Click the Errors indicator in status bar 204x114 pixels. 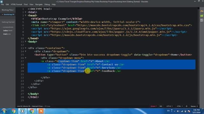pyautogui.click(x=154, y=106)
